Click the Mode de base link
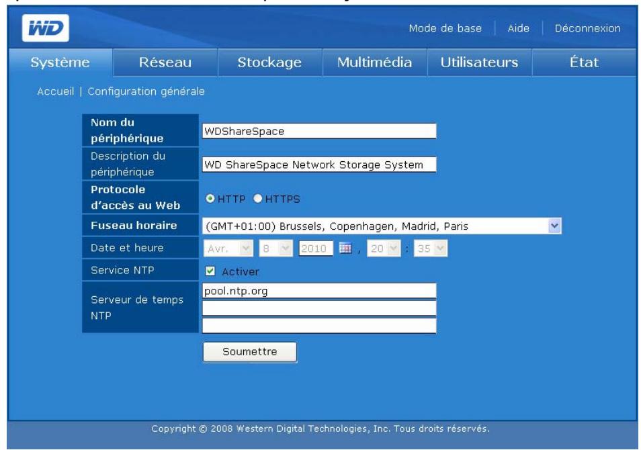 [x=445, y=28]
